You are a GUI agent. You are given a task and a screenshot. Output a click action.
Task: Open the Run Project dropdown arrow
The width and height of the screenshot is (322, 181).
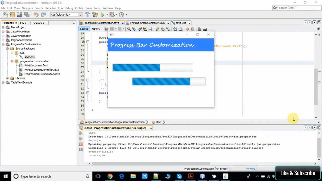(107, 15)
